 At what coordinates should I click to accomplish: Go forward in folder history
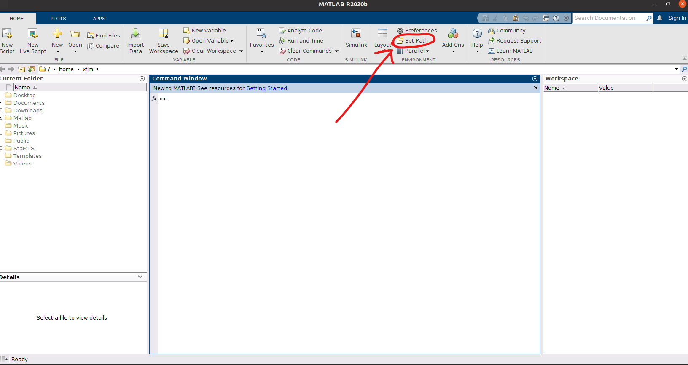[x=11, y=69]
